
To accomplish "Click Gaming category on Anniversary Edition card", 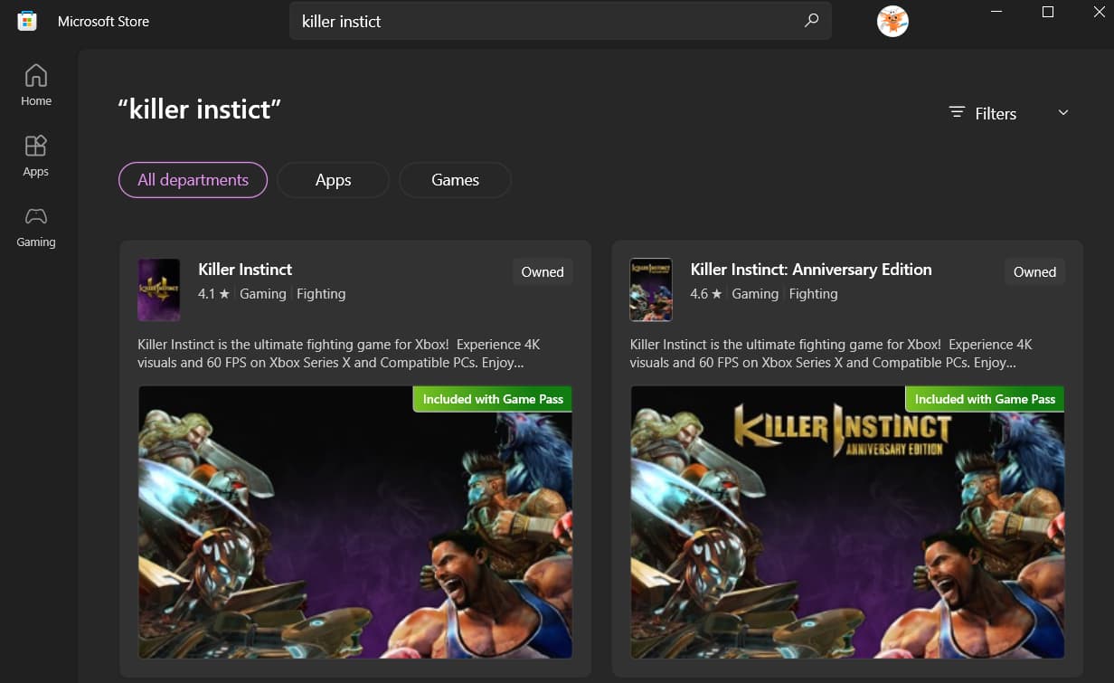I will point(755,294).
